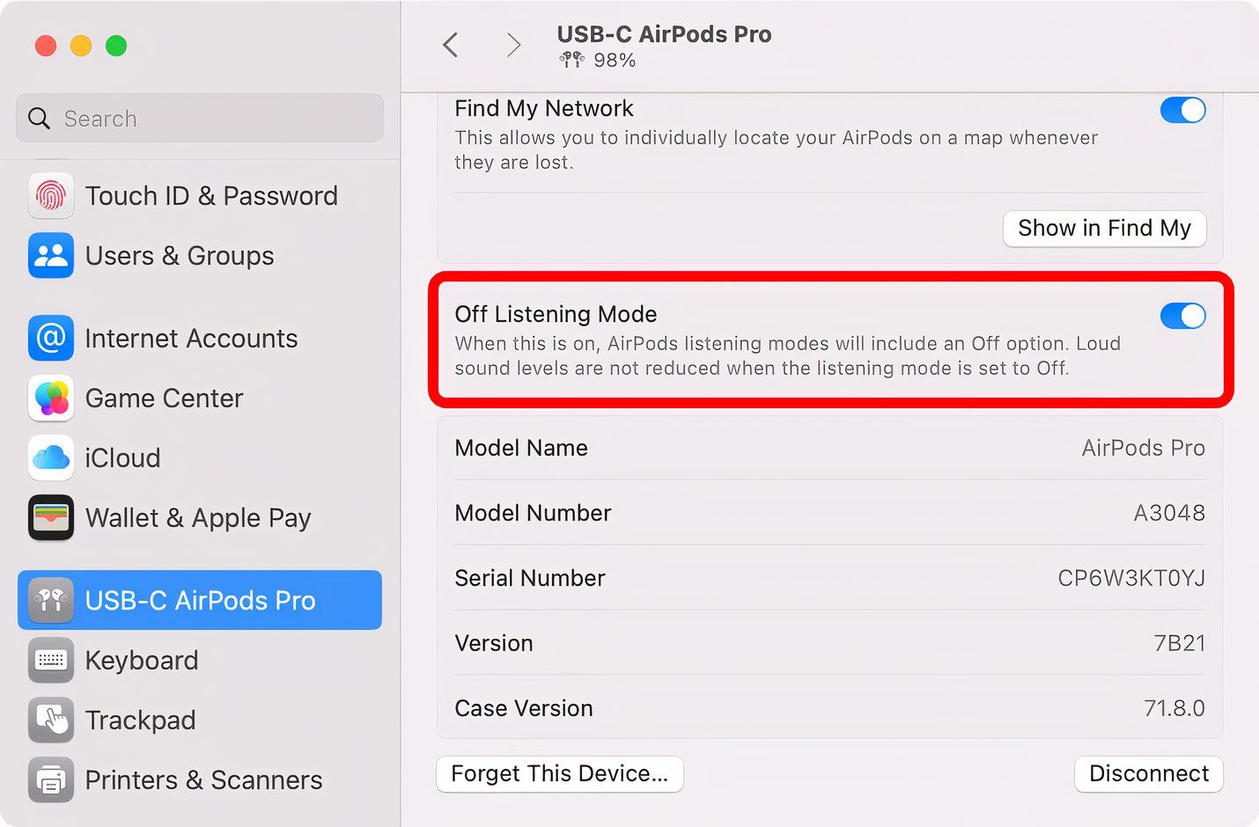Open Touch ID & Password settings icon
1259x827 pixels.
pyautogui.click(x=50, y=195)
